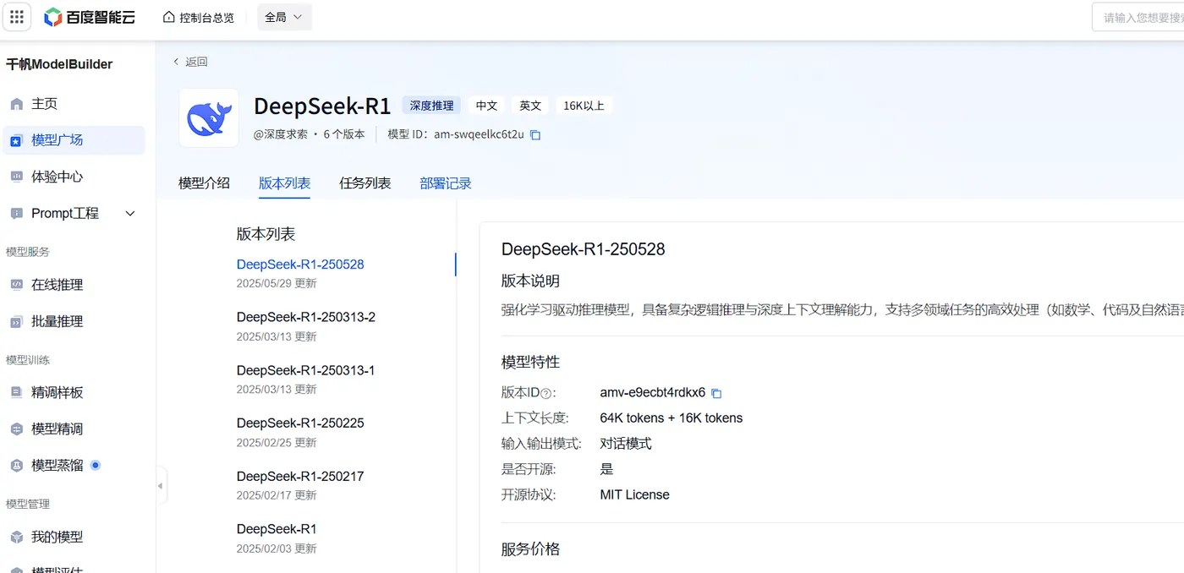Click the 批量推理 sidebar icon
Screen dimensions: 1184x573
click(x=16, y=322)
